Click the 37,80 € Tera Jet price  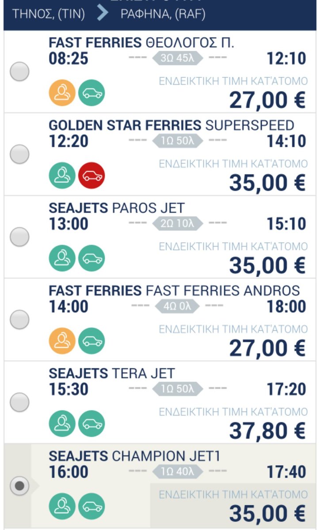267,431
